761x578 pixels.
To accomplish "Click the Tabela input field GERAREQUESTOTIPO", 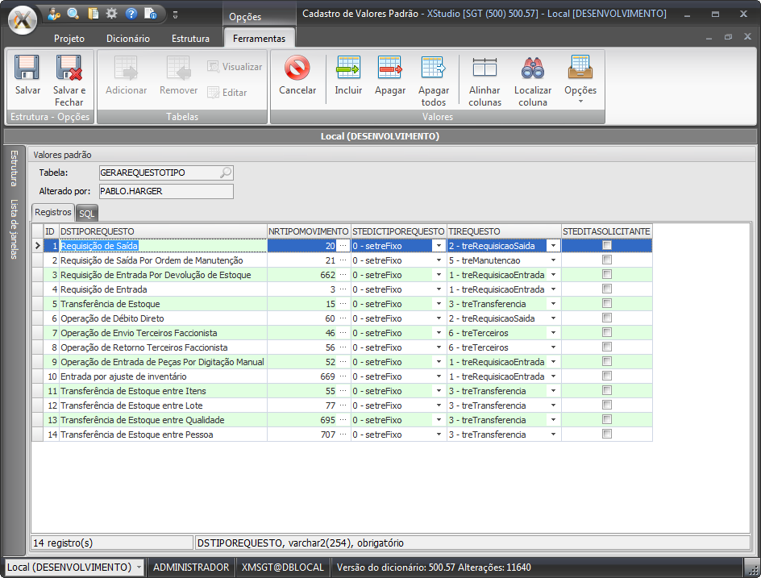I will [166, 173].
